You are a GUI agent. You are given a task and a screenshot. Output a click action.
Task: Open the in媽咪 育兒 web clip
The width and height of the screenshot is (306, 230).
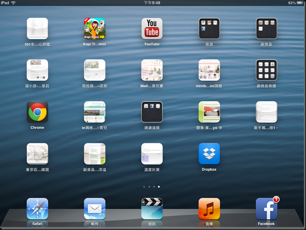click(x=95, y=112)
